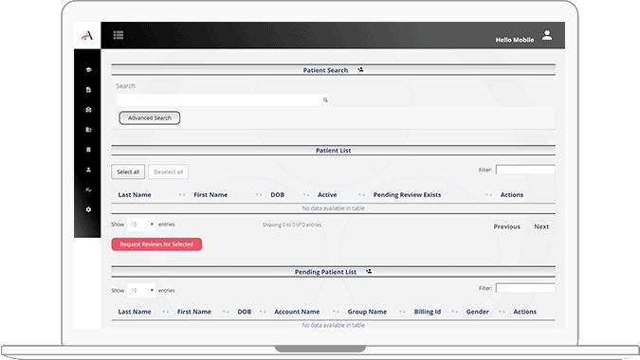The width and height of the screenshot is (640, 360).
Task: Click the Advanced Search button
Action: [150, 117]
